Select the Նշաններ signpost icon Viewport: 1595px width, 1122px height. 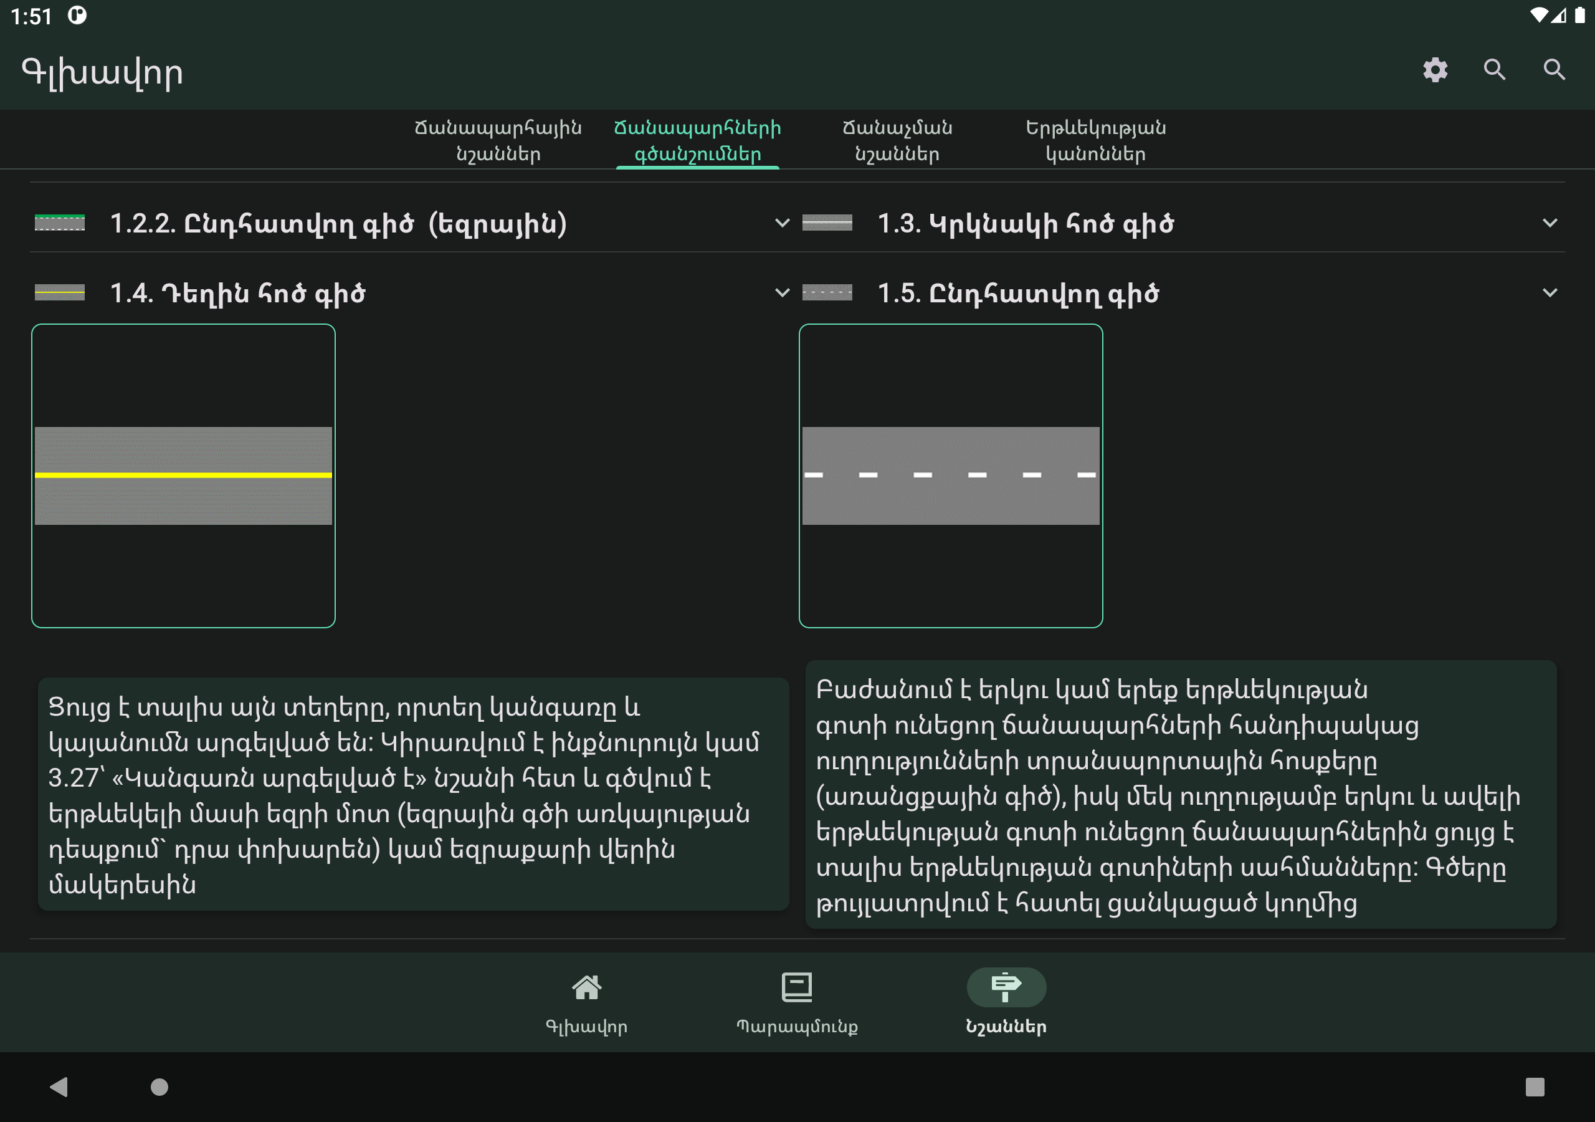[x=1007, y=987]
